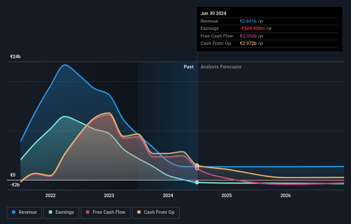Click the Revenue row label in tooltip
The width and height of the screenshot is (351, 224).
click(209, 21)
